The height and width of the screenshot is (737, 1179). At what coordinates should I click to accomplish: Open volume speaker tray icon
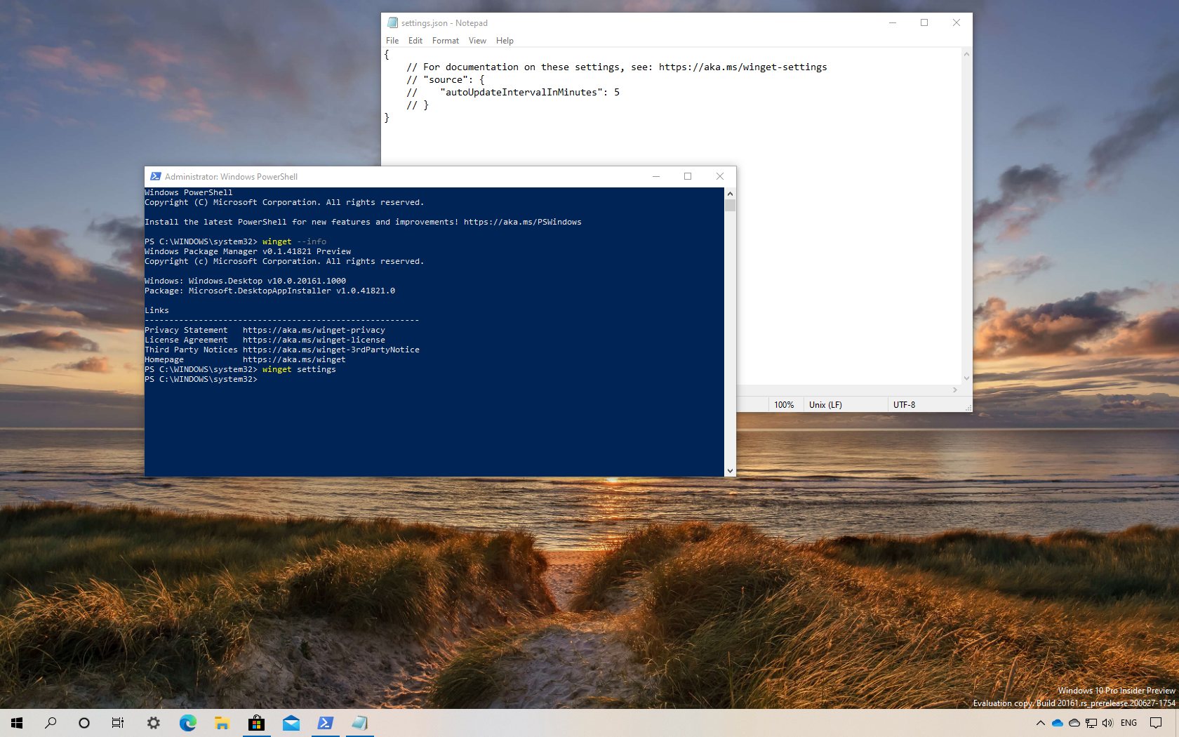(1107, 723)
